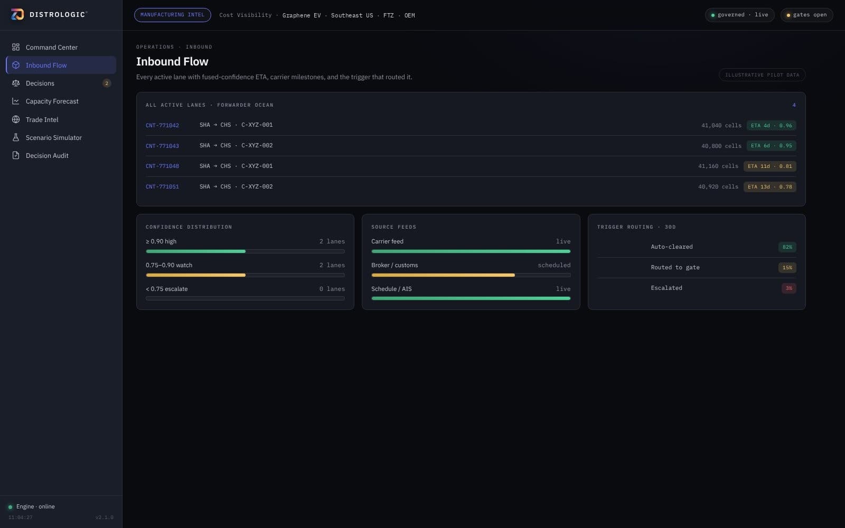Navigate to Decision Audit
Viewport: 845px width, 528px height.
(x=61, y=155)
